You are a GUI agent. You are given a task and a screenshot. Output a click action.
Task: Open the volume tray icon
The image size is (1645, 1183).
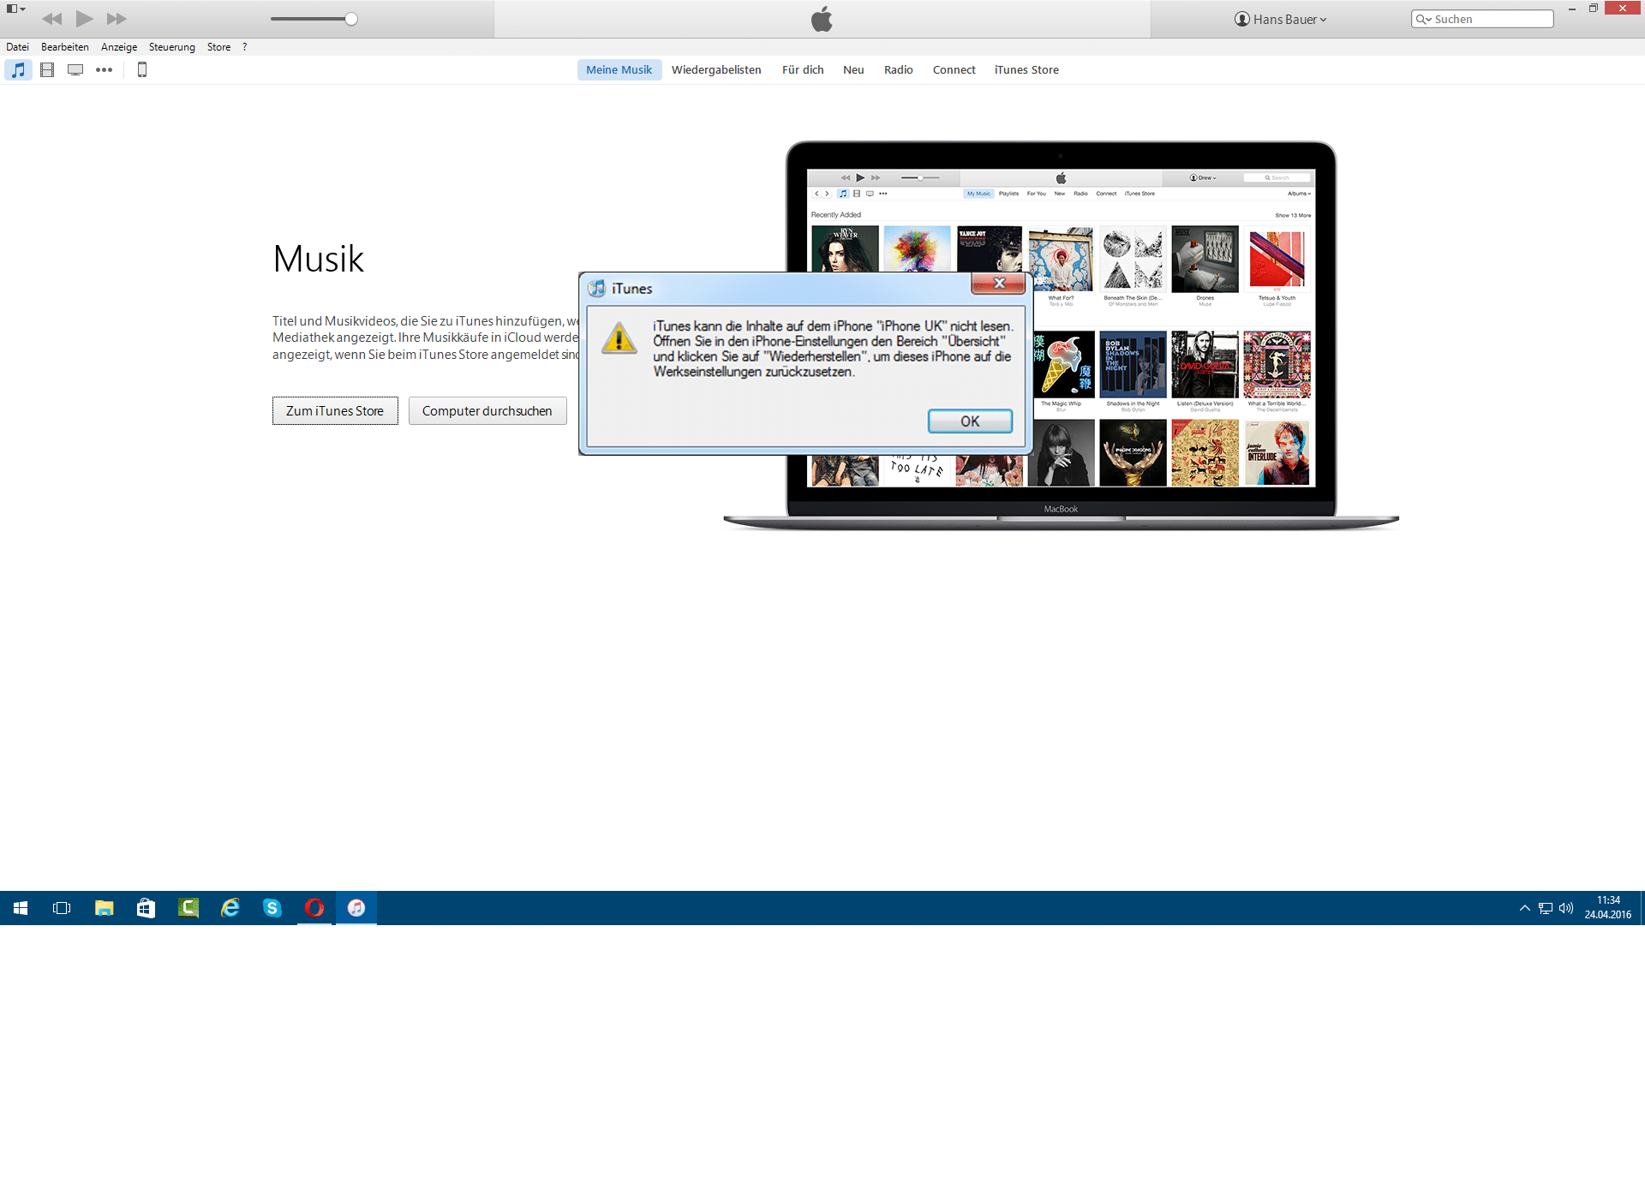point(1566,908)
